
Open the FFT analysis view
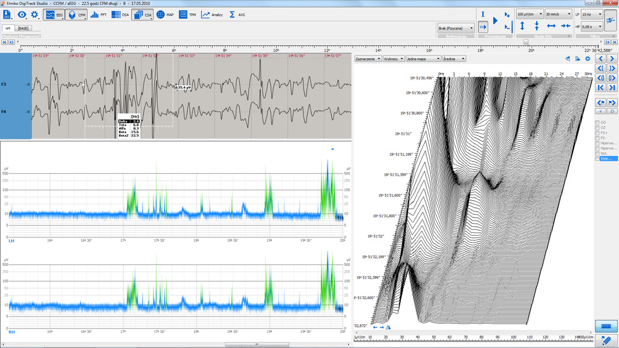tap(99, 14)
